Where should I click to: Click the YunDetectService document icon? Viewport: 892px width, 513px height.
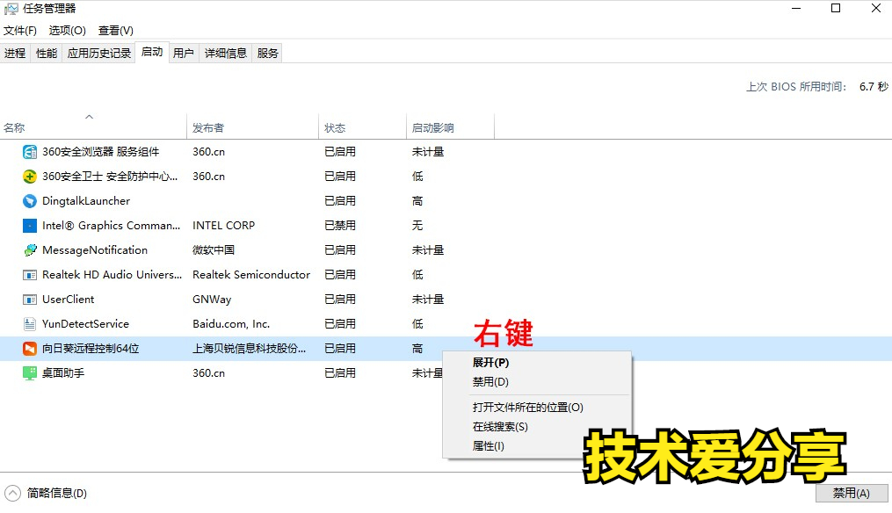pos(27,323)
